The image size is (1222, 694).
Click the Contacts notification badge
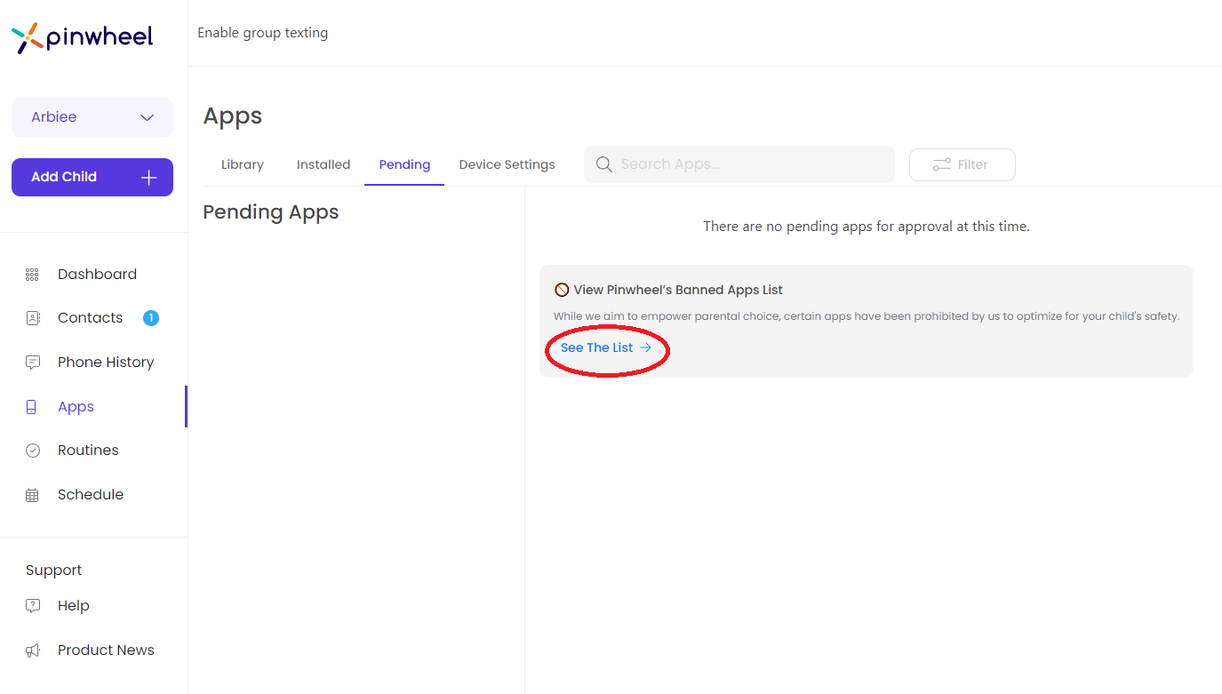tap(150, 317)
